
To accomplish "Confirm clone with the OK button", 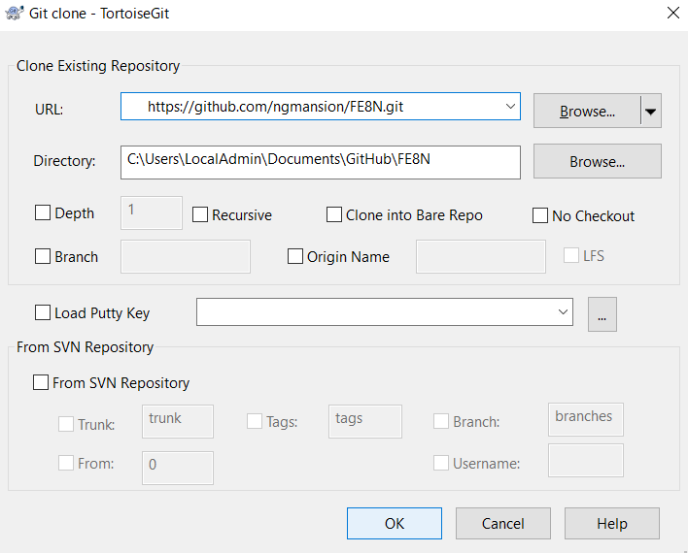I will (x=394, y=523).
